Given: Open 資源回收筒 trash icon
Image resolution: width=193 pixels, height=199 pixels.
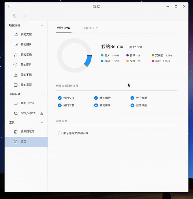Looking at the screenshot, I should click(x=16, y=132).
